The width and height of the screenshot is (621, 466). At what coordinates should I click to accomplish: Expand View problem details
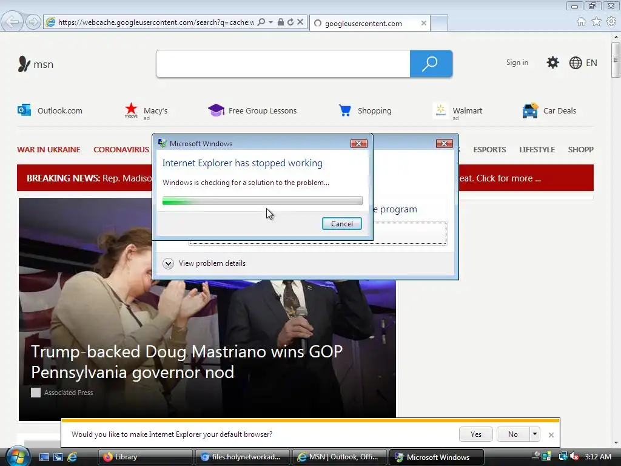tap(204, 263)
